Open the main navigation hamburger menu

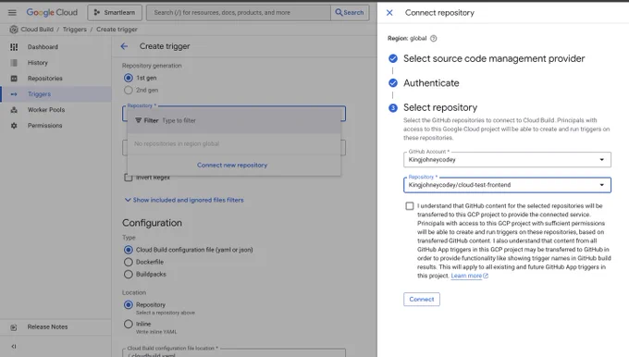[x=12, y=12]
